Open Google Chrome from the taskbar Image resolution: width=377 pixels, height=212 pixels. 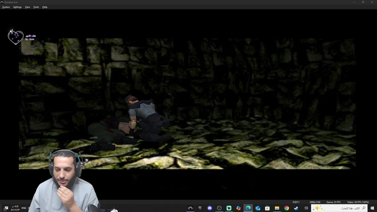pyautogui.click(x=287, y=208)
